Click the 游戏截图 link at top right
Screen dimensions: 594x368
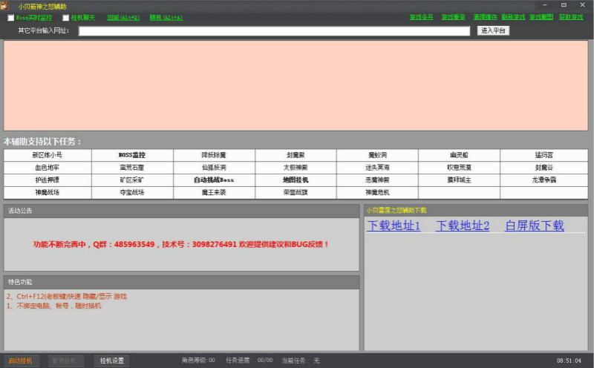click(541, 17)
